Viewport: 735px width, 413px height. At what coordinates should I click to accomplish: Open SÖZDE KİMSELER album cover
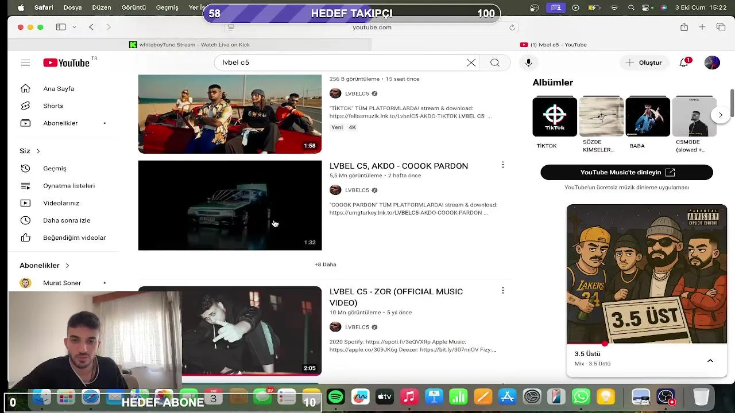(x=601, y=116)
